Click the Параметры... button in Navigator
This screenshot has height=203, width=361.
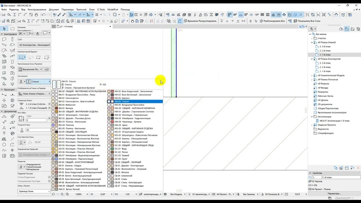pyautogui.click(x=334, y=194)
